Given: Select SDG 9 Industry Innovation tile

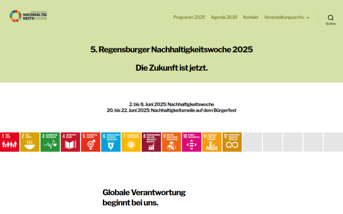Looking at the screenshot, I should coord(171,142).
